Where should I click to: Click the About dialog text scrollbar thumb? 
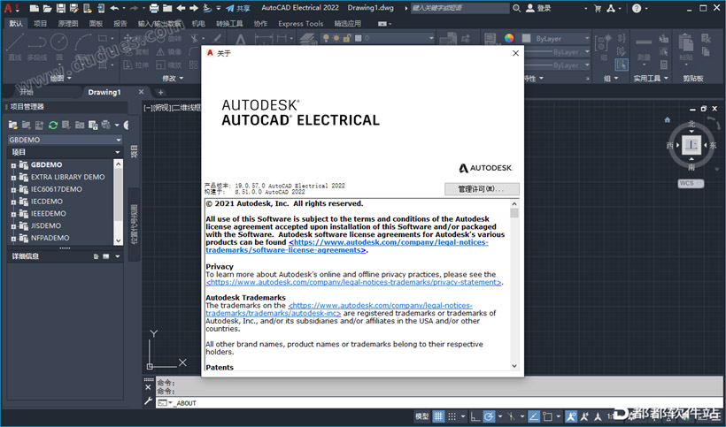click(x=514, y=212)
